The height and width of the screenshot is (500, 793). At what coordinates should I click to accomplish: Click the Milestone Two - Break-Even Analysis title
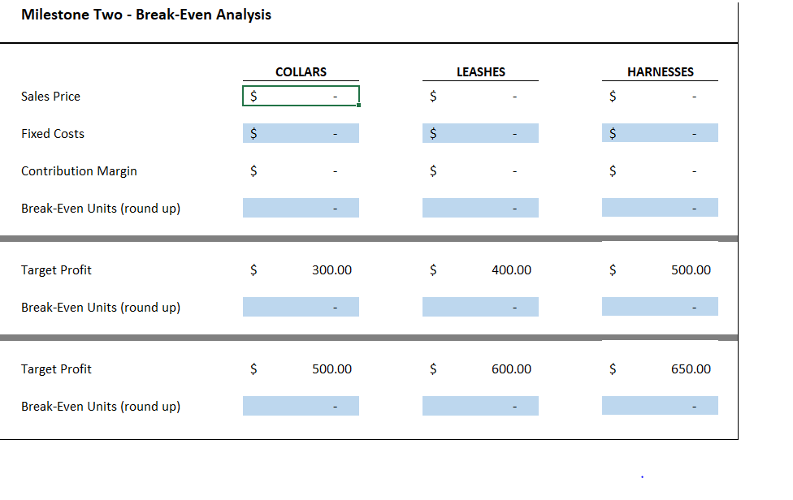pyautogui.click(x=147, y=14)
